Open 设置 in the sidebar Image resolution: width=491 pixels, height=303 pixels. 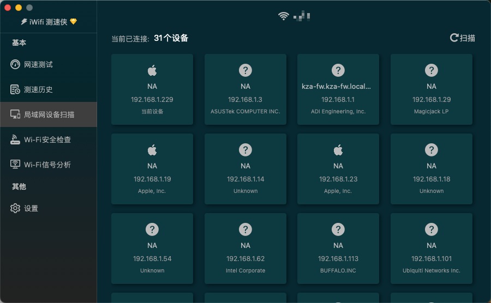49,208
